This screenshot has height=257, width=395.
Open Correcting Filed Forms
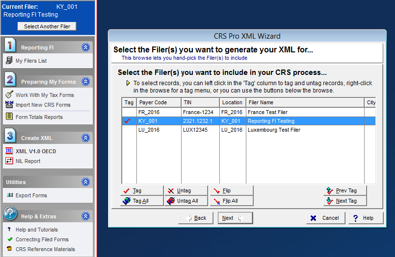click(42, 239)
